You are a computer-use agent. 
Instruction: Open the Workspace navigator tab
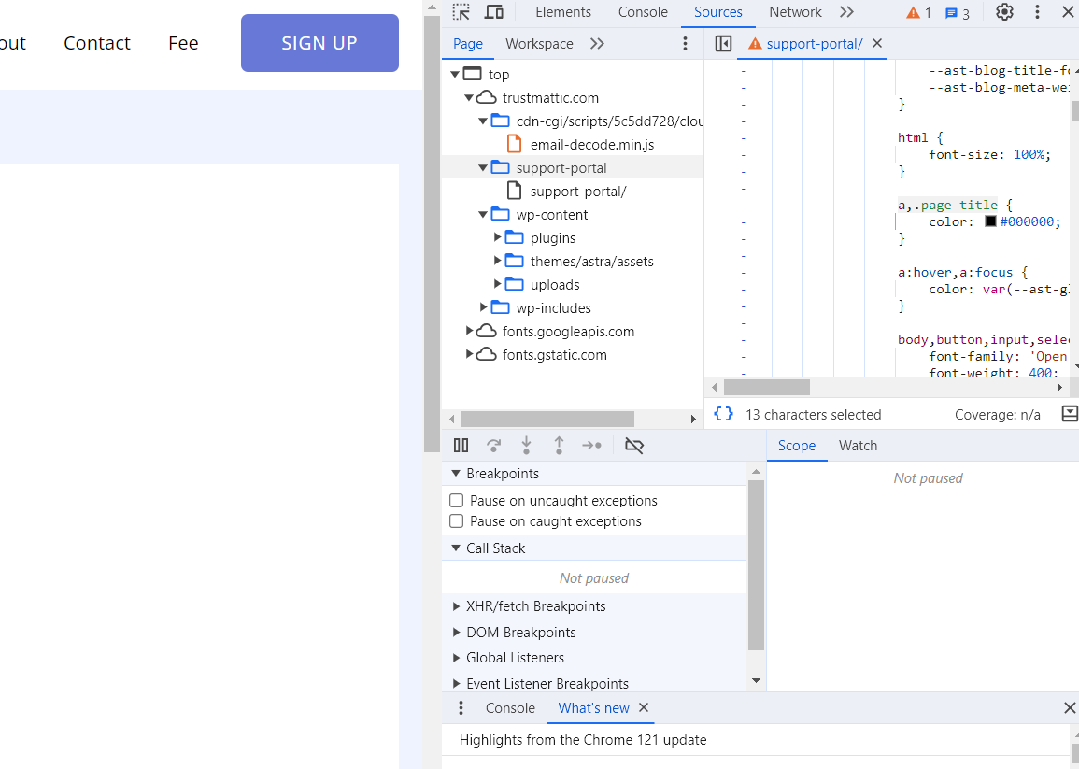539,43
